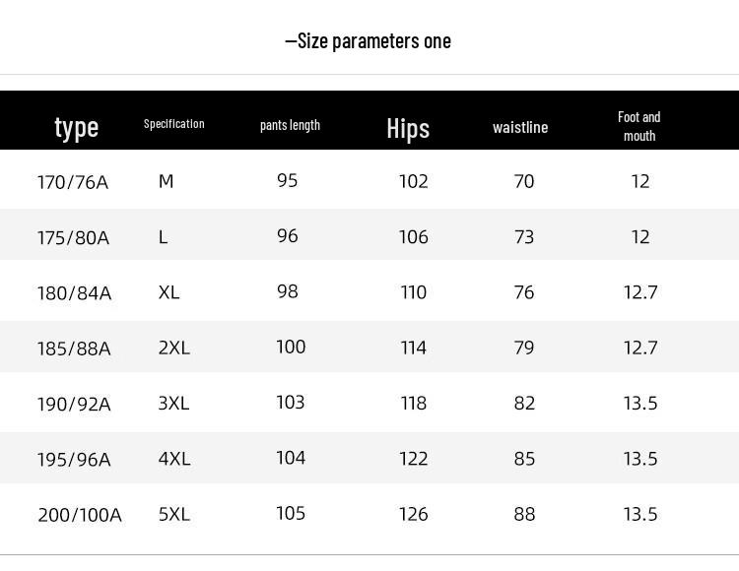The height and width of the screenshot is (571, 739).
Task: Select the 200/100A type cell
Action: (80, 515)
